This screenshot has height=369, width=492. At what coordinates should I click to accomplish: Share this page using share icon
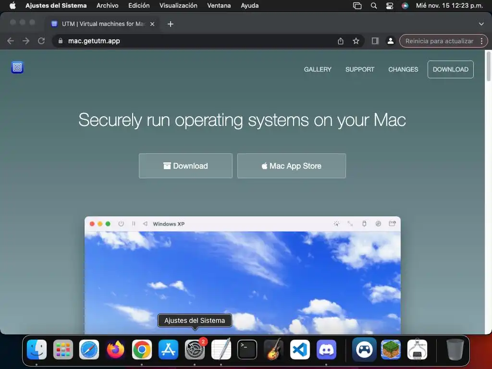[x=341, y=41]
